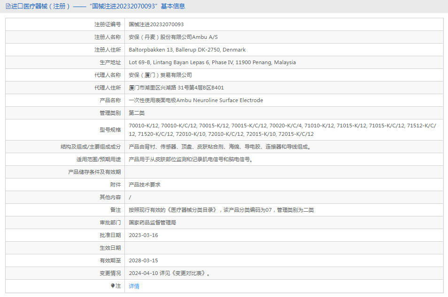Click the 代理人住所 label
This screenshot has width=448, height=297.
(x=108, y=88)
